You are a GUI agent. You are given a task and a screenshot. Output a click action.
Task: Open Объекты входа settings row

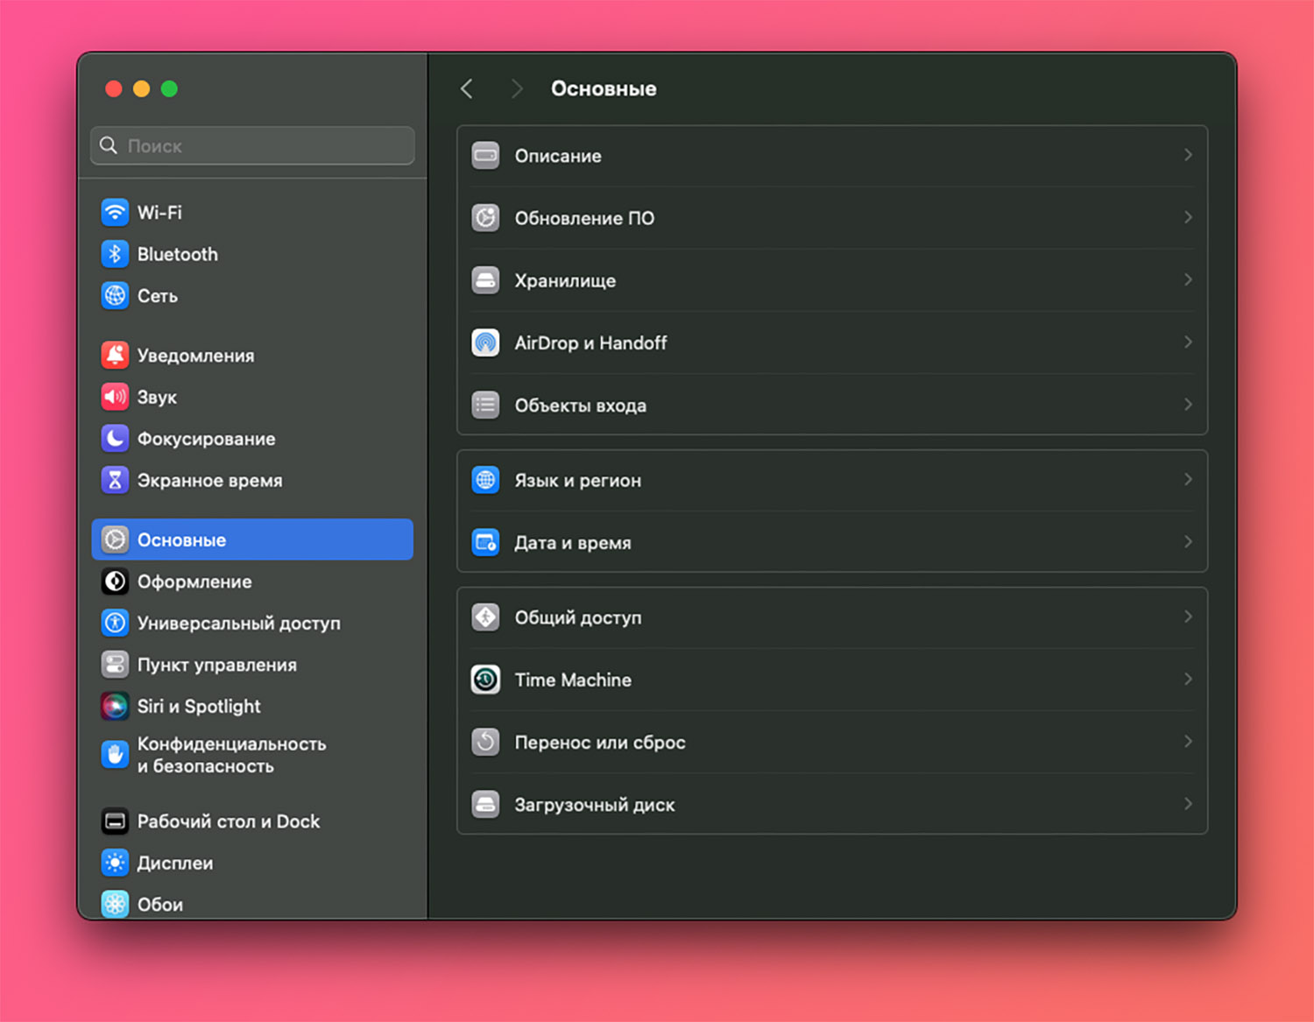tap(581, 405)
